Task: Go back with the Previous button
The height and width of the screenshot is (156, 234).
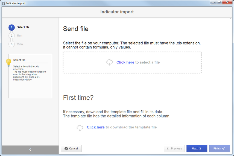Action: point(174,149)
